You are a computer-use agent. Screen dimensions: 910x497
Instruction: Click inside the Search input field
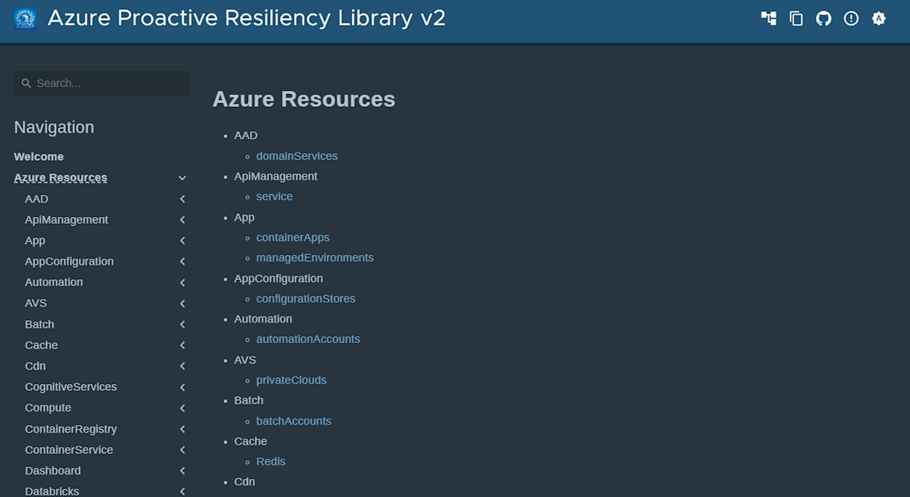[x=102, y=83]
